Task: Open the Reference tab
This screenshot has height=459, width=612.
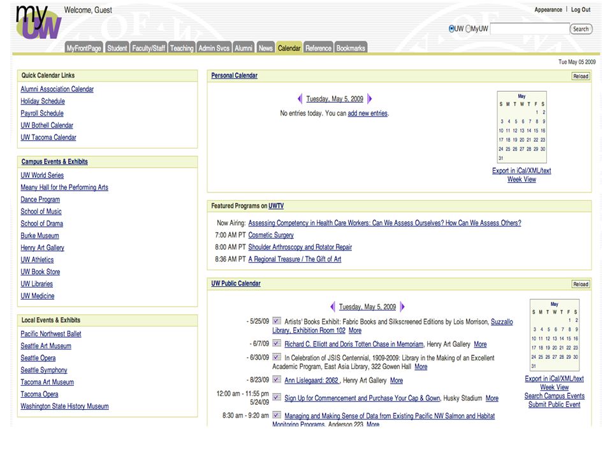Action: tap(318, 48)
